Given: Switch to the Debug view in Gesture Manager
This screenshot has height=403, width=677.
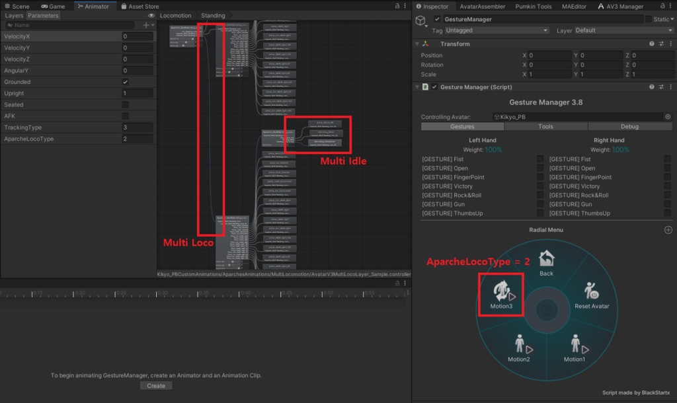Looking at the screenshot, I should [x=629, y=126].
